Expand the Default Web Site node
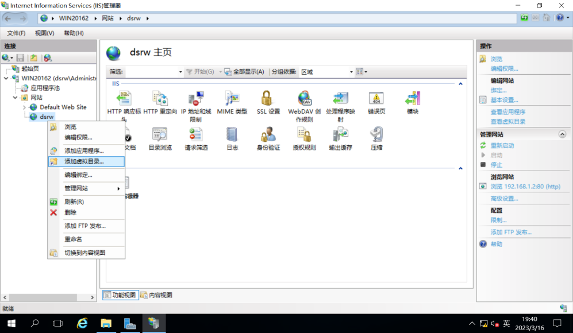Screen dimensions: 573x333 (x=24, y=107)
